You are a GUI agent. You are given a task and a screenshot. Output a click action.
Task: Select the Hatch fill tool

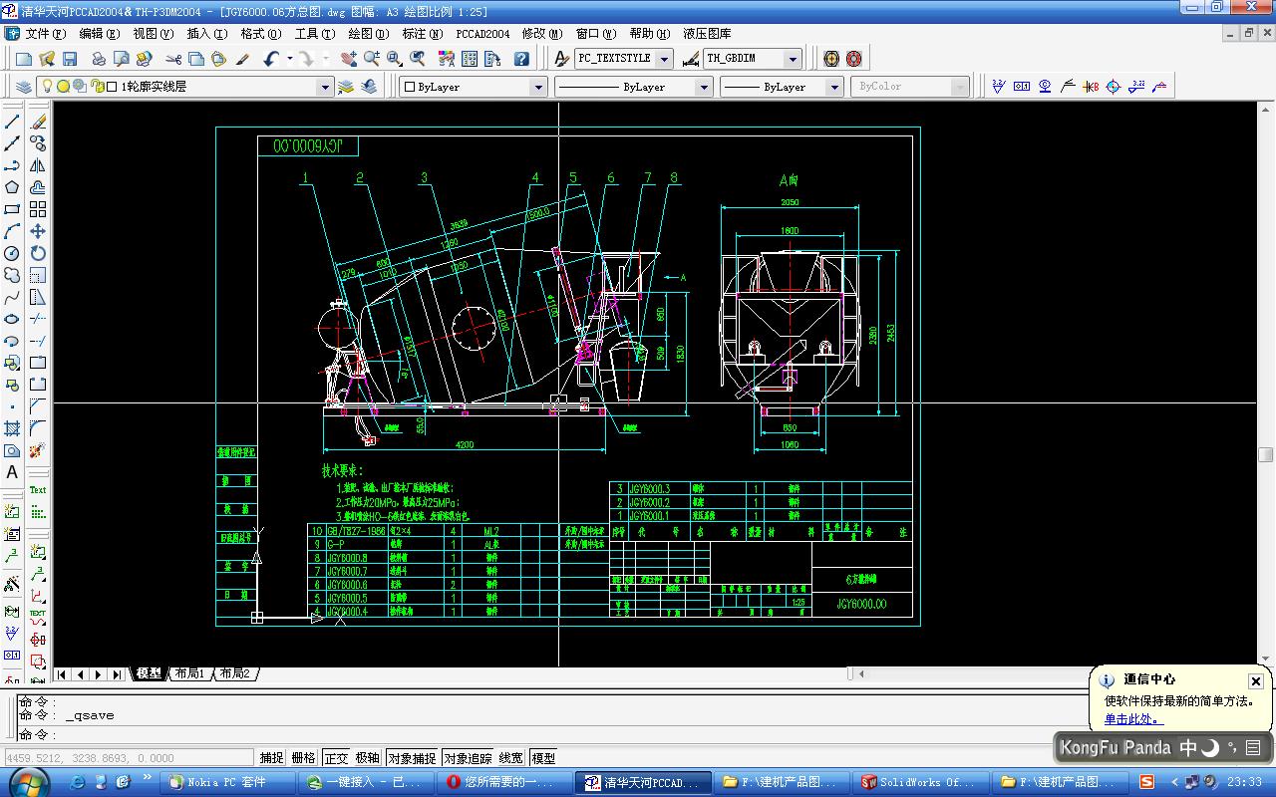point(12,428)
